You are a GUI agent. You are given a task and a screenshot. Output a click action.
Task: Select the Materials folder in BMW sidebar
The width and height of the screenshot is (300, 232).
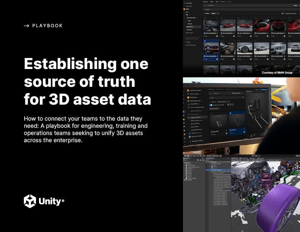click(x=189, y=30)
